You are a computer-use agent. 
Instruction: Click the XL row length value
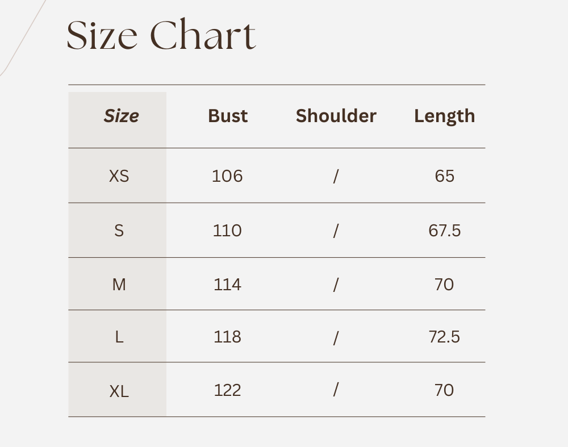click(444, 390)
